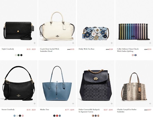View the white Drew Satchel product image

[x=57, y=26]
